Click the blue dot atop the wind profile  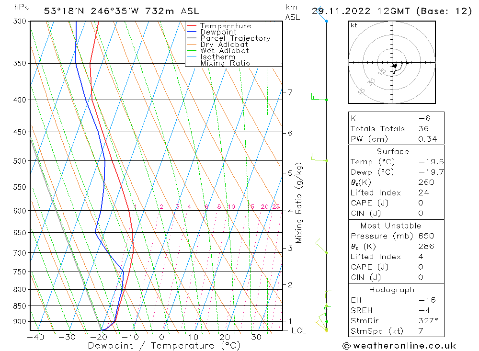pos(327,21)
